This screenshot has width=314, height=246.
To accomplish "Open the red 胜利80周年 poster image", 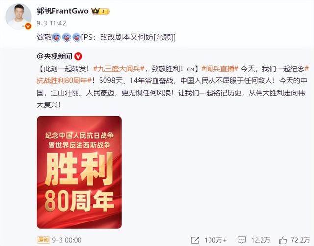I will tap(79, 172).
